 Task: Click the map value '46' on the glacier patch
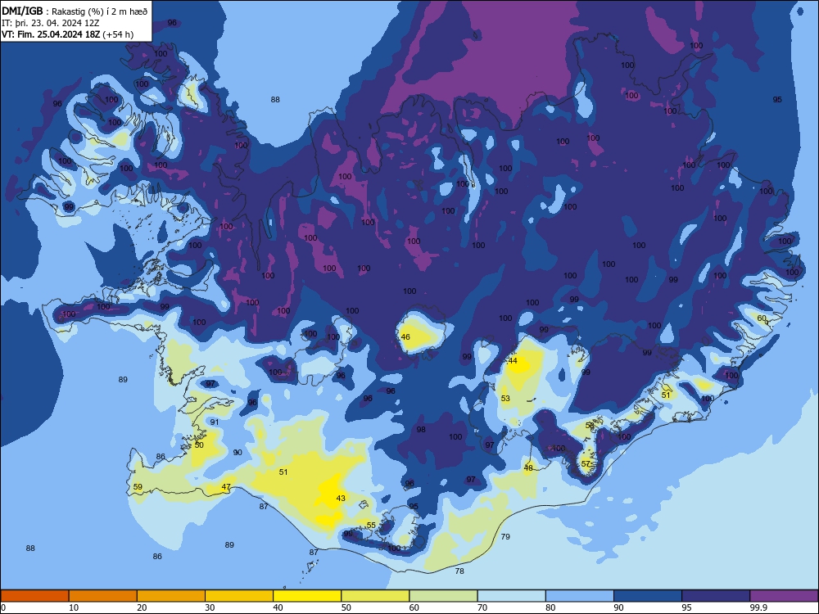(405, 337)
